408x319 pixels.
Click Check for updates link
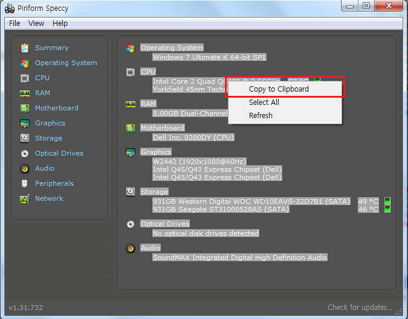click(x=360, y=308)
